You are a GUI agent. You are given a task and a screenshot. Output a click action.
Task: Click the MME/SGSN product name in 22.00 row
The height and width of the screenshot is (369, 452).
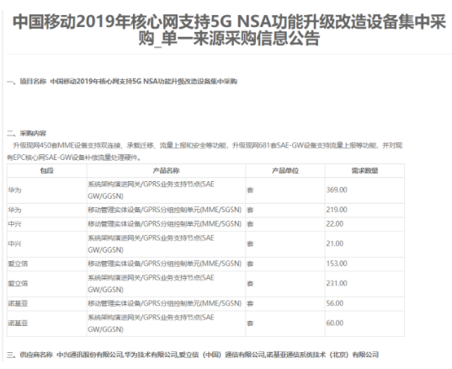tap(165, 224)
